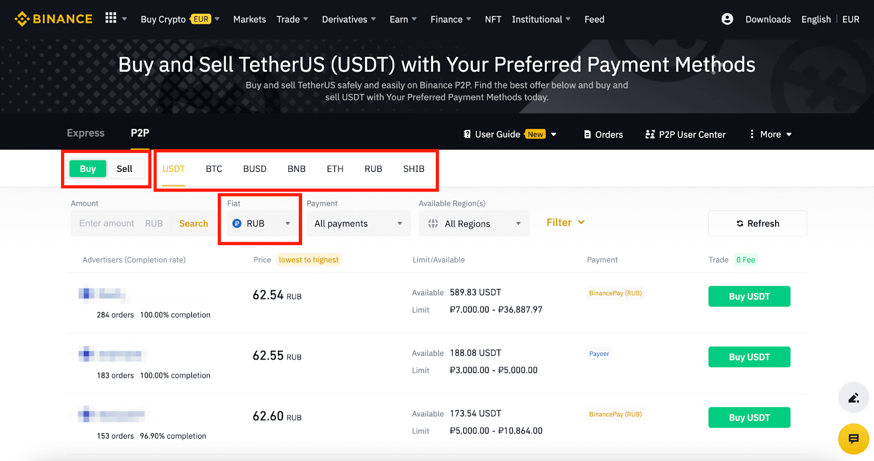Change the EUR currency setting
This screenshot has height=461, width=874.
[851, 19]
